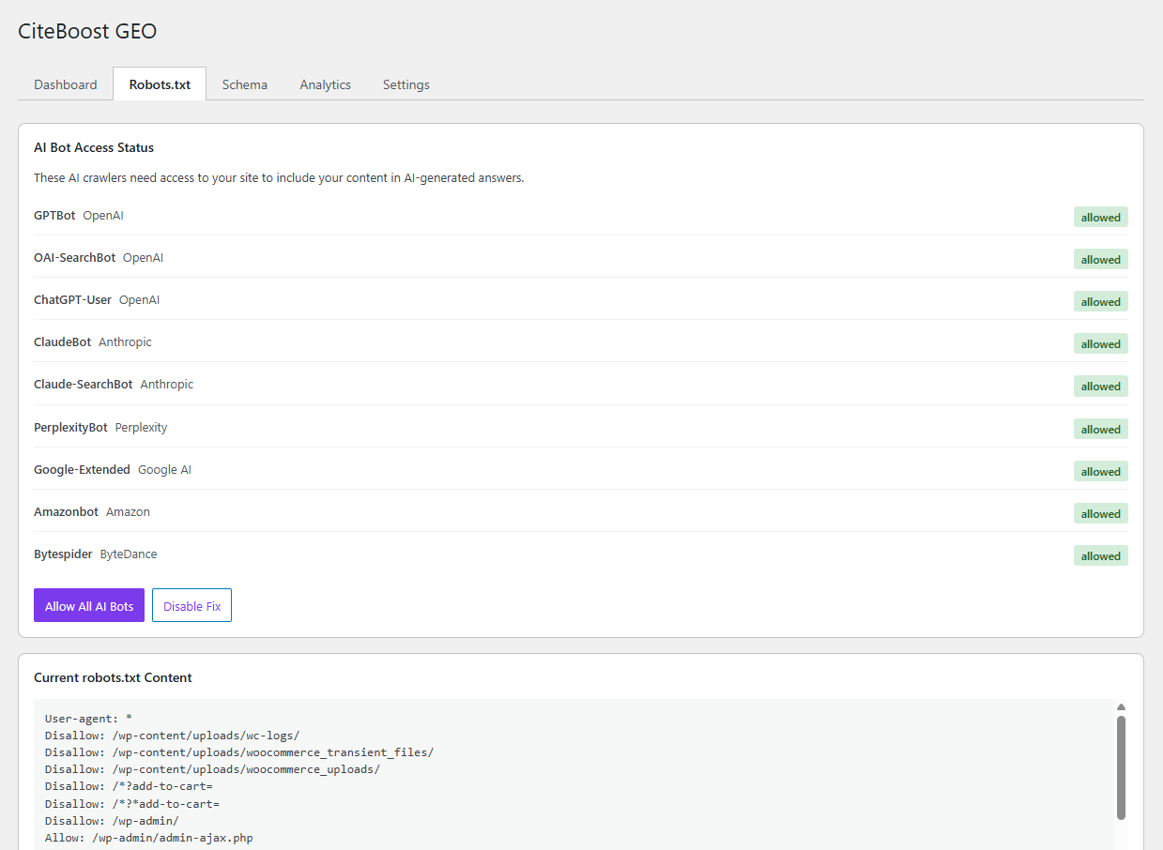The width and height of the screenshot is (1163, 850).
Task: Toggle the allowed badge for Bytespider
Action: (1100, 555)
